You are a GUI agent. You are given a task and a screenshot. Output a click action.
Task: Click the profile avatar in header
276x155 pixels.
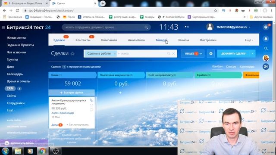(210, 27)
